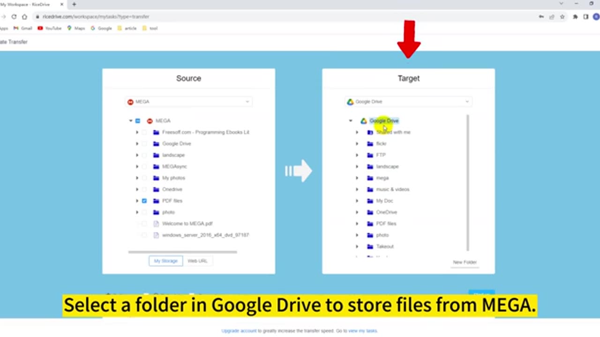
Task: Select the landscape folder in Target tree
Action: point(387,167)
